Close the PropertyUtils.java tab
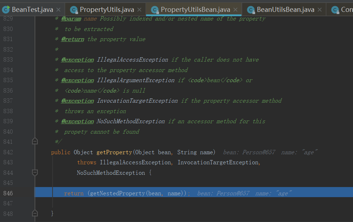The image size is (353, 222). tap(139, 10)
